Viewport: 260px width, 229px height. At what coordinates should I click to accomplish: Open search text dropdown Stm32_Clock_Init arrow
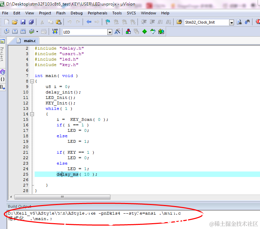point(232,22)
